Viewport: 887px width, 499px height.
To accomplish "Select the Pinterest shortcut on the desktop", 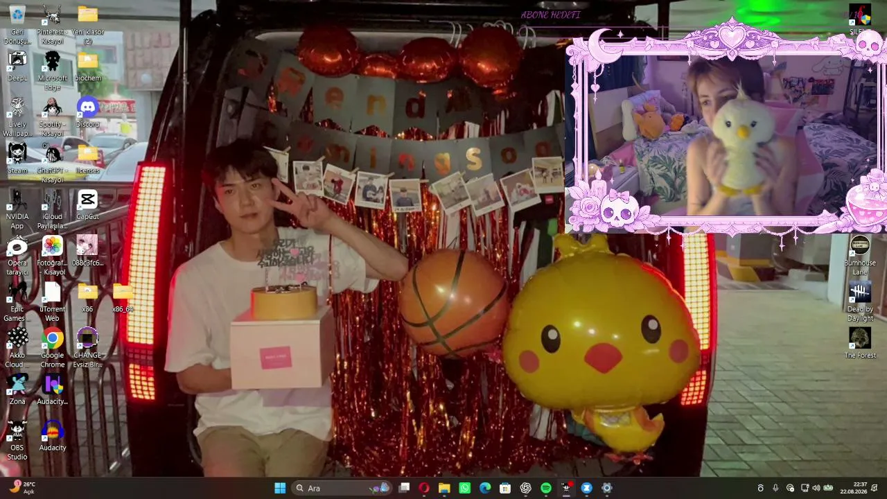I will pyautogui.click(x=52, y=25).
